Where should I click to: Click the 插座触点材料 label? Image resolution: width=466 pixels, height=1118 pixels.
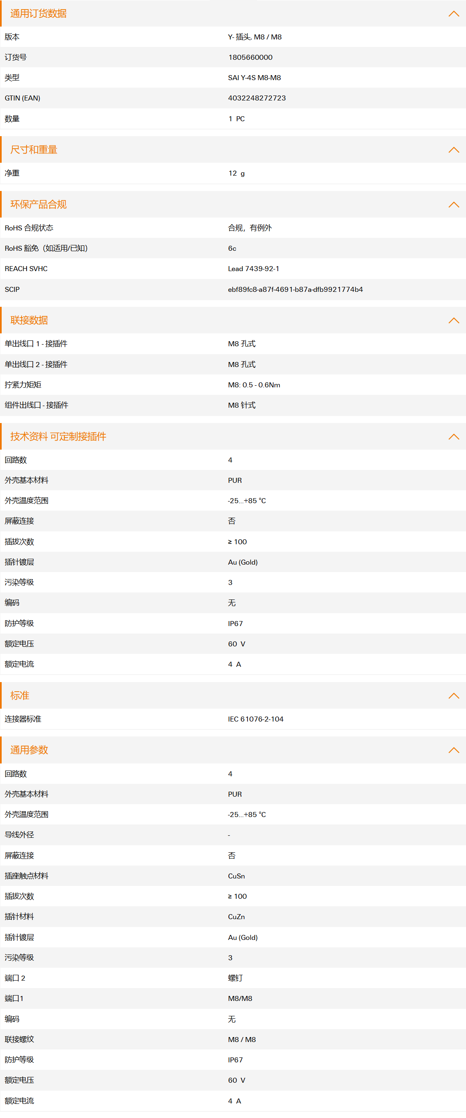(x=27, y=876)
